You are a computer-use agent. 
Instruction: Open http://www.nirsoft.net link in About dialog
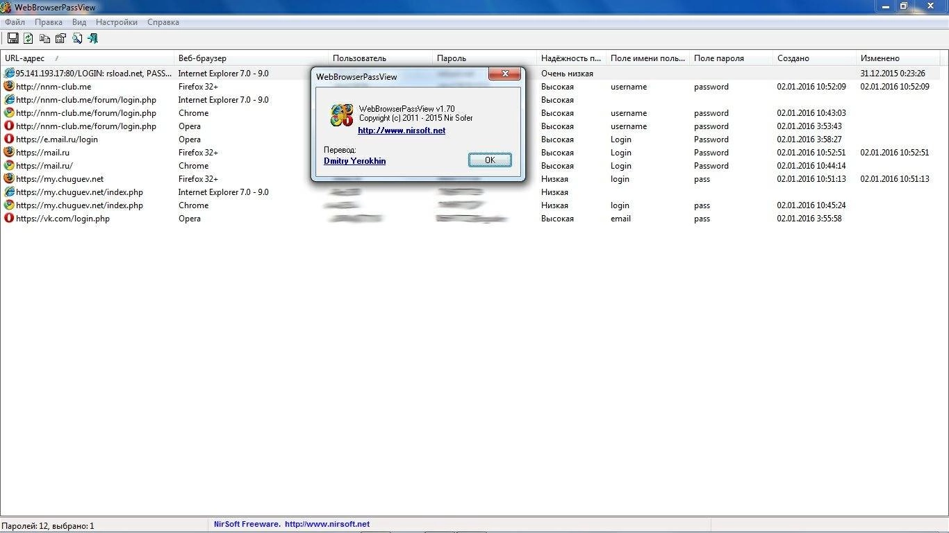click(402, 130)
